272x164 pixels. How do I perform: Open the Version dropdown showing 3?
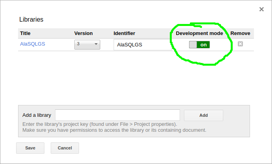pos(87,44)
